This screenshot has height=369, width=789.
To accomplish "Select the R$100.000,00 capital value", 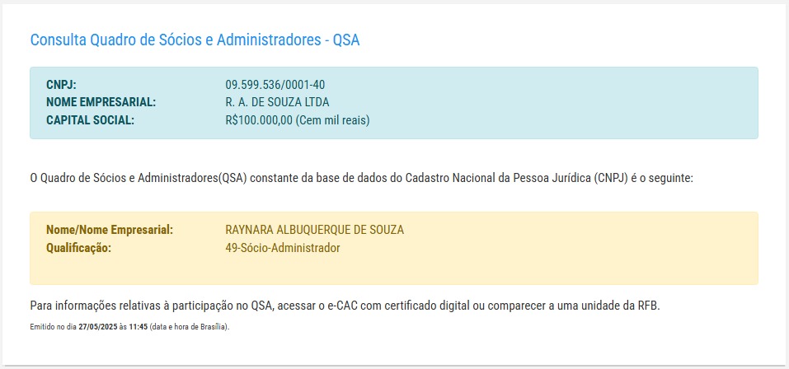I will (259, 120).
